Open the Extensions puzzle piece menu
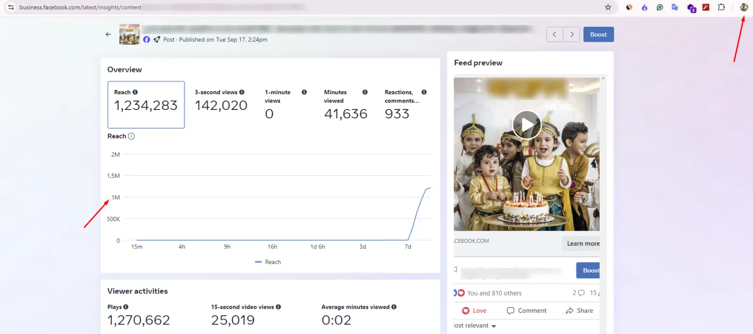Screen dimensions: 753x334 tap(721, 7)
